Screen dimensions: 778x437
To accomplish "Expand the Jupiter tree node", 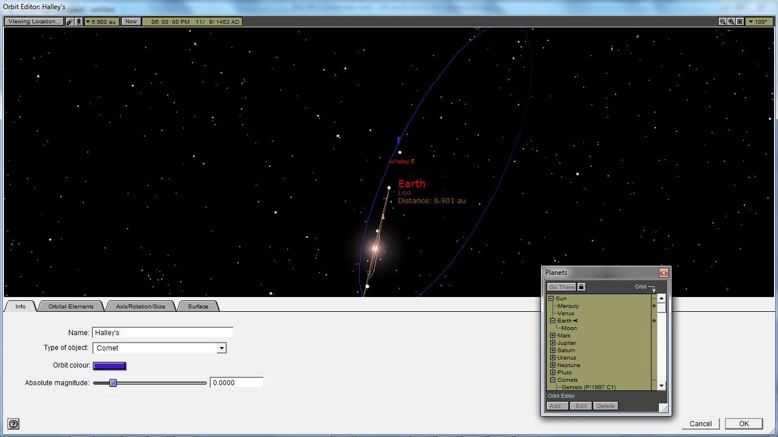I will coord(552,343).
